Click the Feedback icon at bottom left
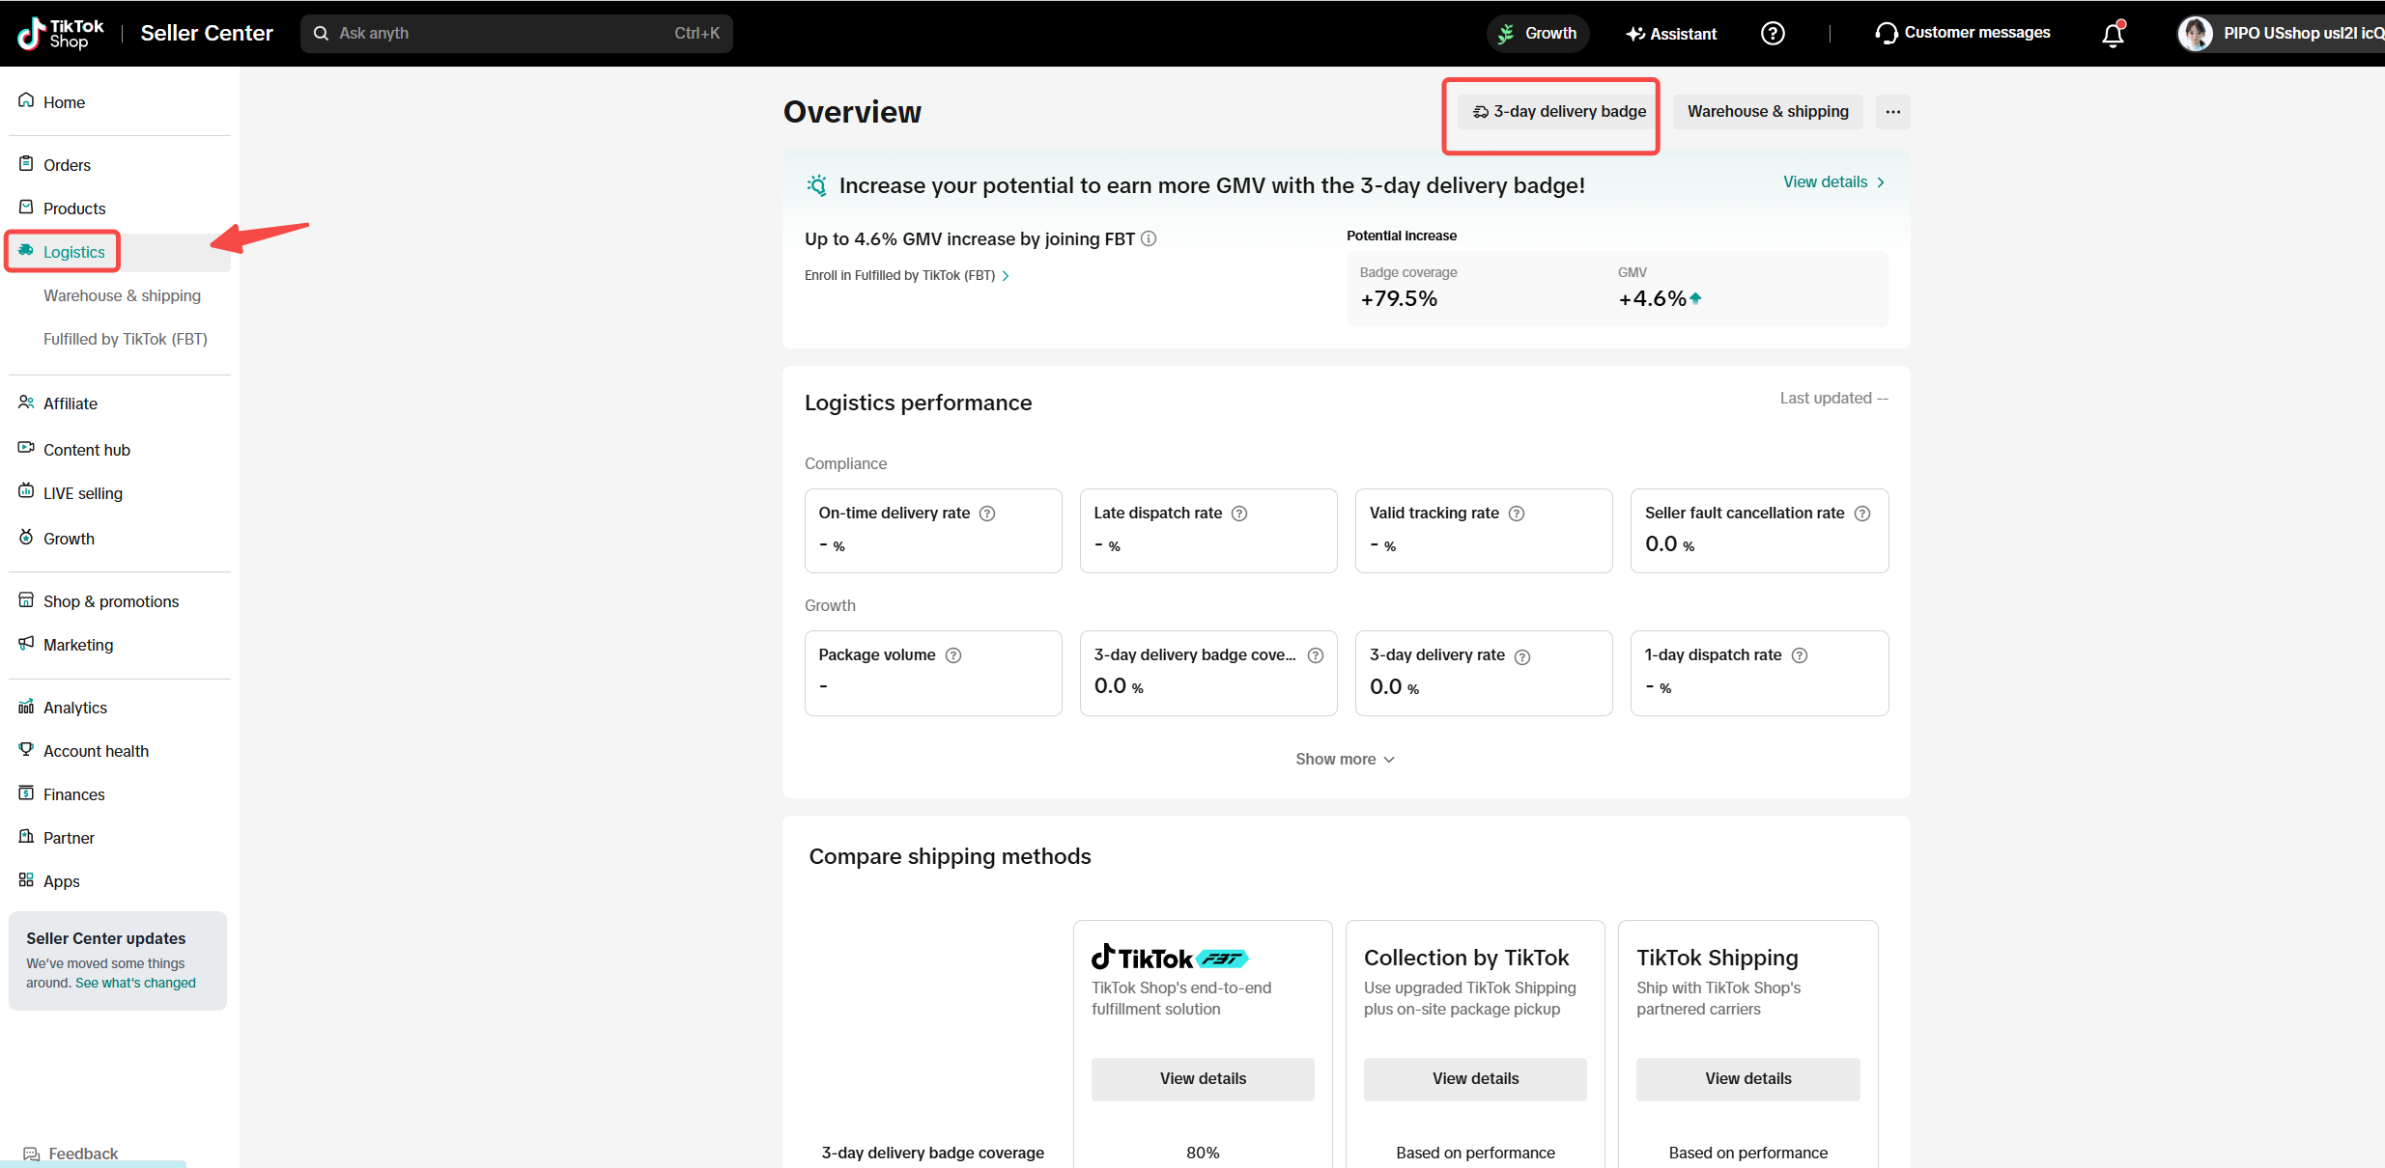The height and width of the screenshot is (1168, 2385). (x=32, y=1154)
